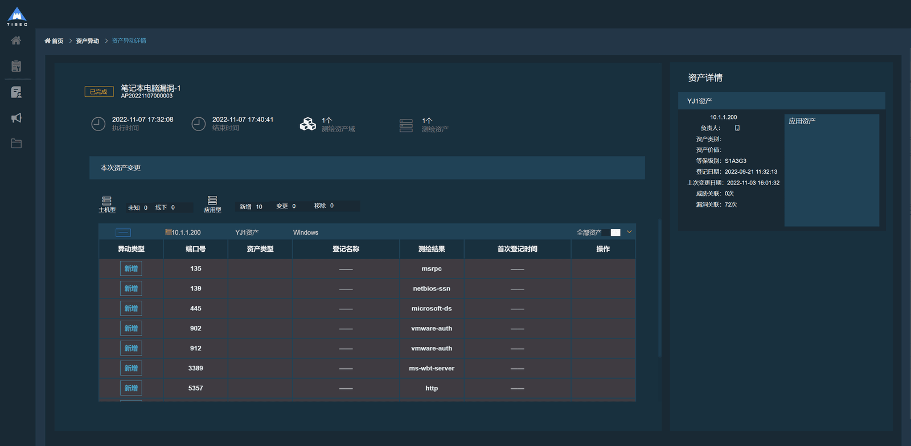The image size is (911, 446).
Task: Click the 新增 tag for port 445
Action: tap(131, 309)
